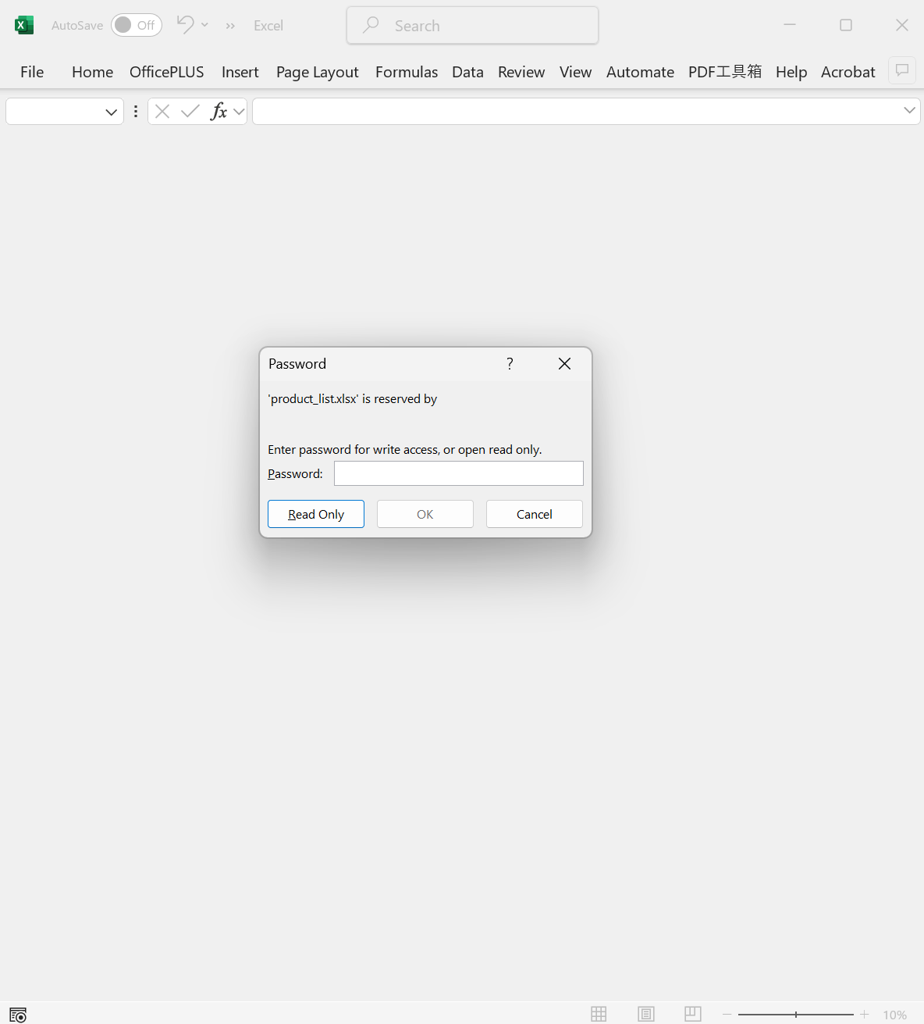Click the Password input field
The height and width of the screenshot is (1024, 924).
(x=458, y=473)
